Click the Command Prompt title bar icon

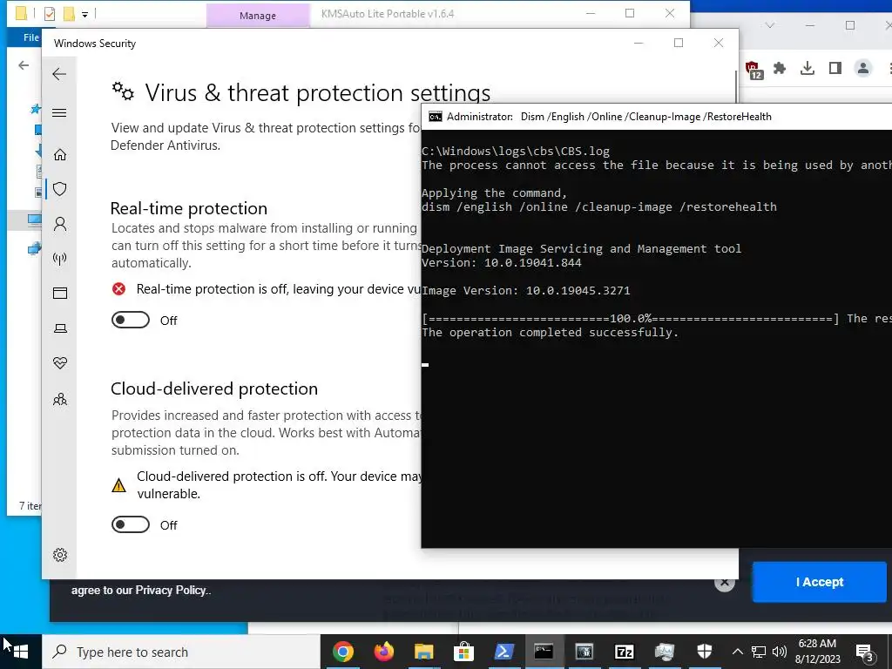coord(436,117)
